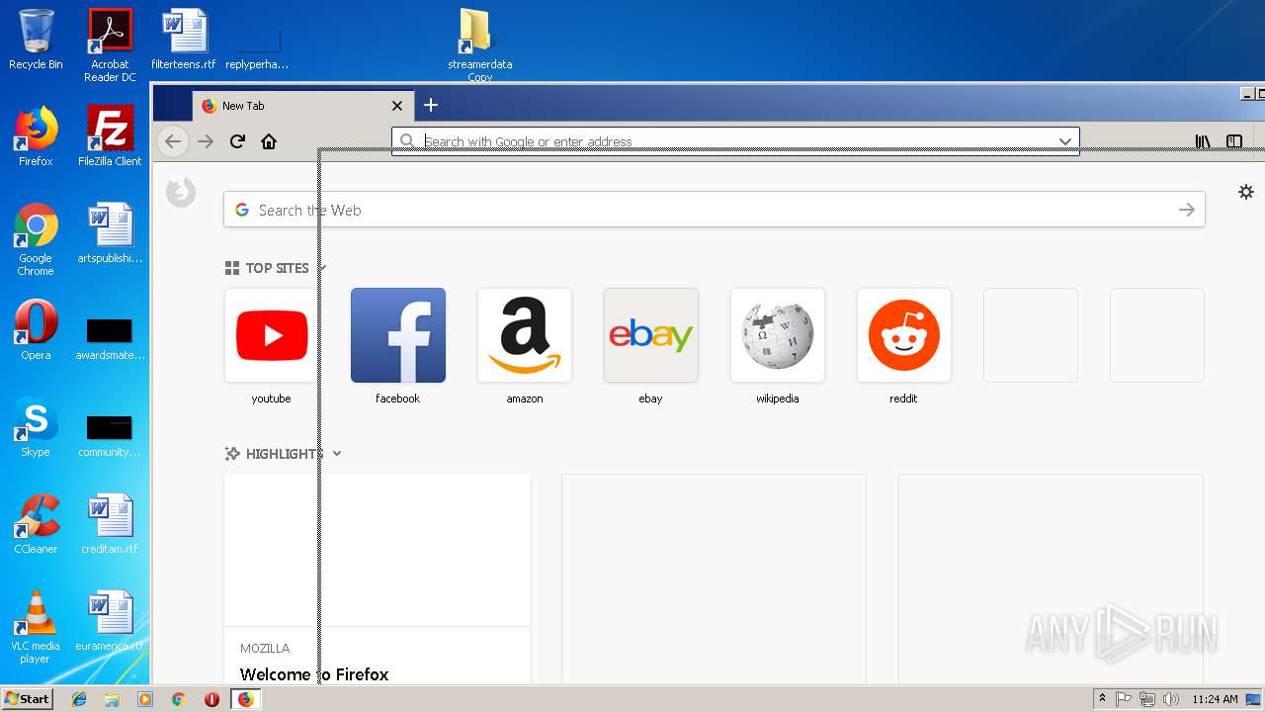Image resolution: width=1265 pixels, height=712 pixels.
Task: Launch Chrome from taskbar
Action: pos(178,699)
